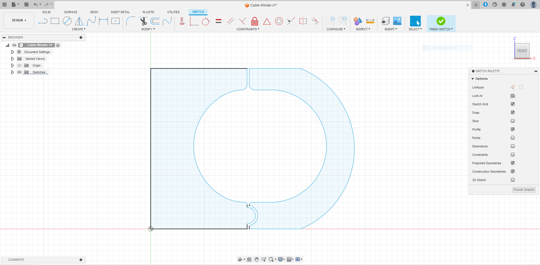The image size is (540, 265).
Task: Select the Fillet tool in Modify
Action: [x=131, y=21]
